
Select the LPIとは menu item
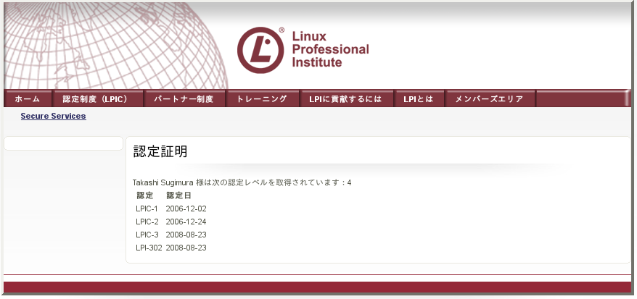[419, 99]
